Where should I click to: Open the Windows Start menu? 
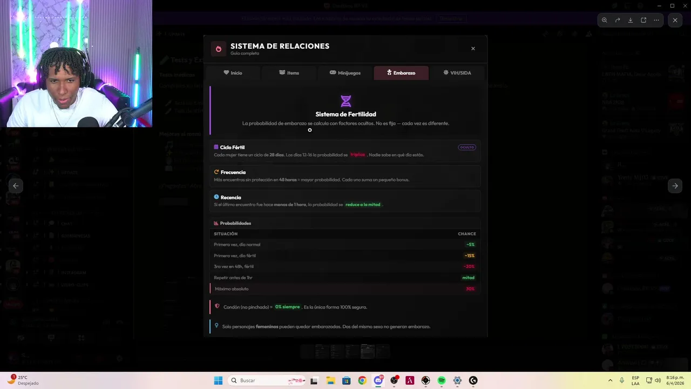[x=218, y=380]
